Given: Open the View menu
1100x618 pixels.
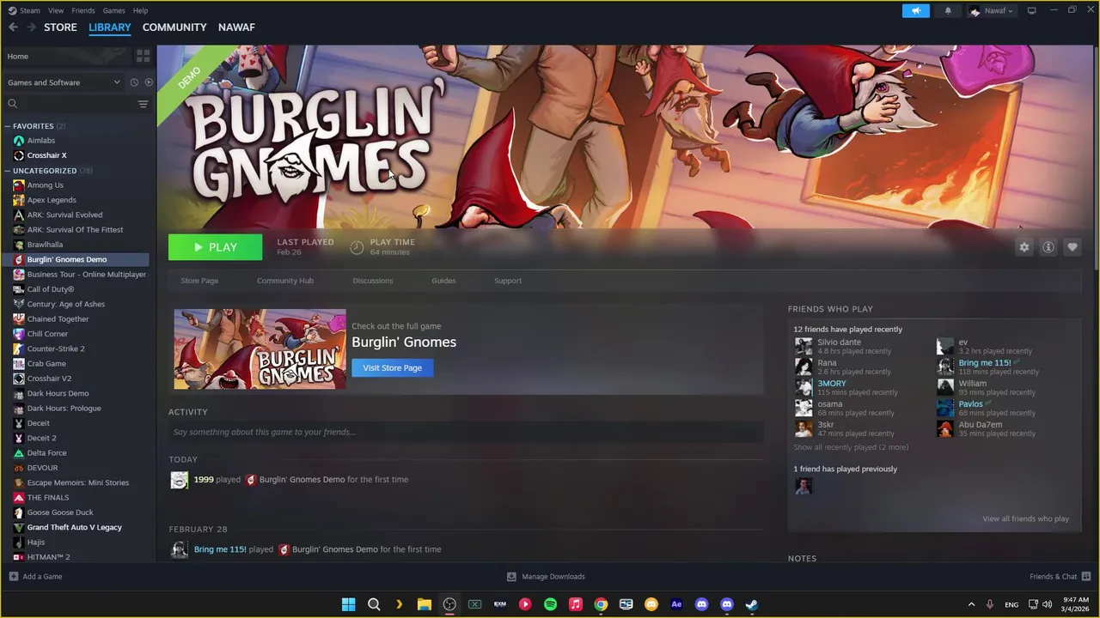Looking at the screenshot, I should coord(56,10).
